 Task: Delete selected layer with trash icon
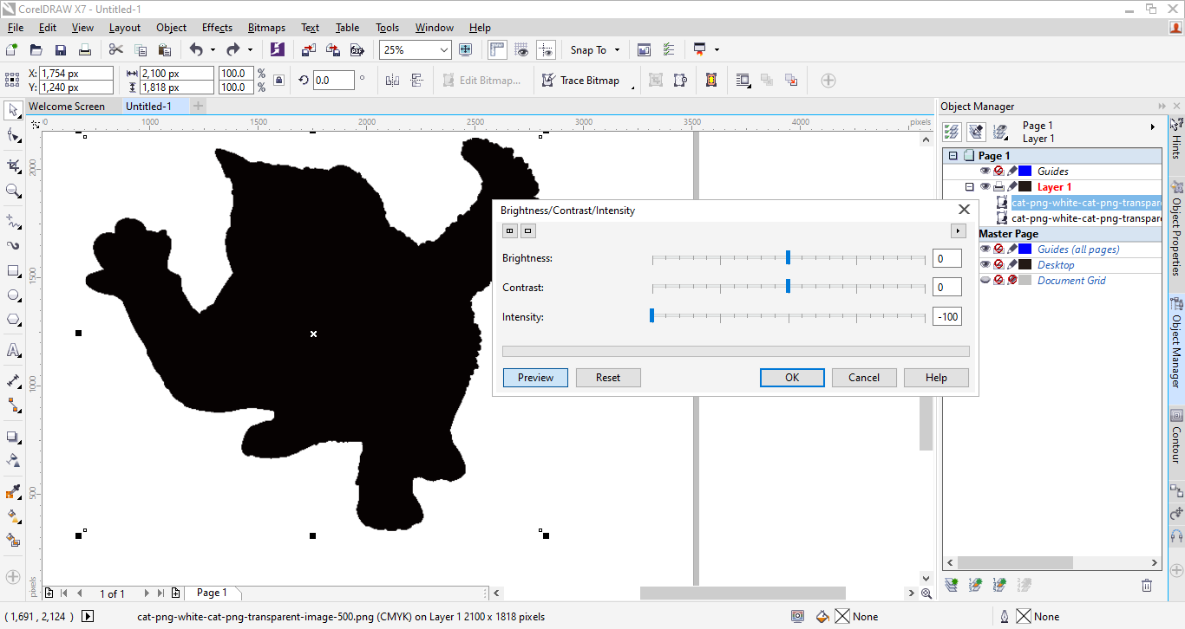click(x=1147, y=586)
